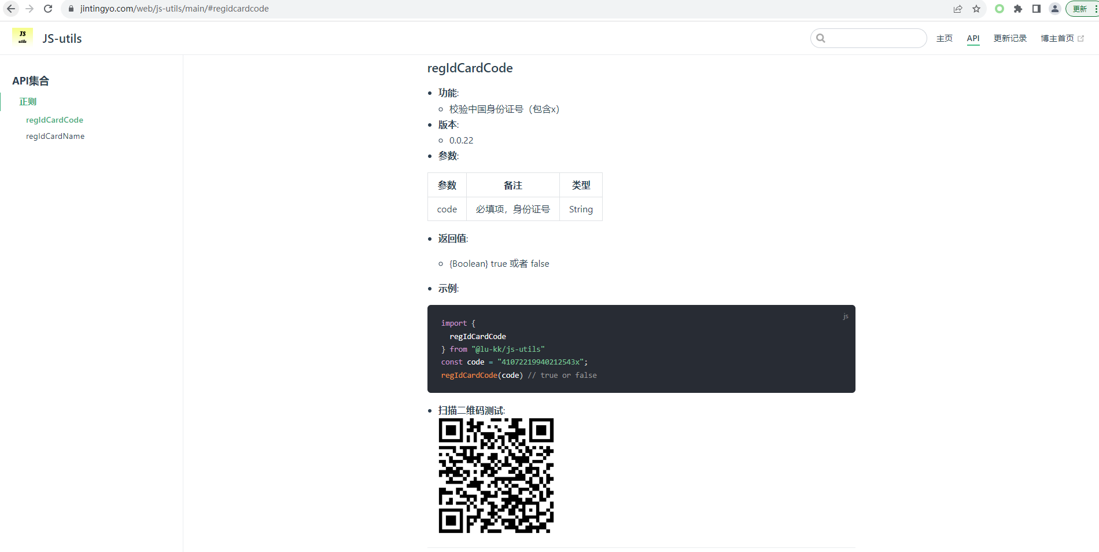Open the extensions puzzle icon
Screen dimensions: 1099x552
click(x=1018, y=9)
